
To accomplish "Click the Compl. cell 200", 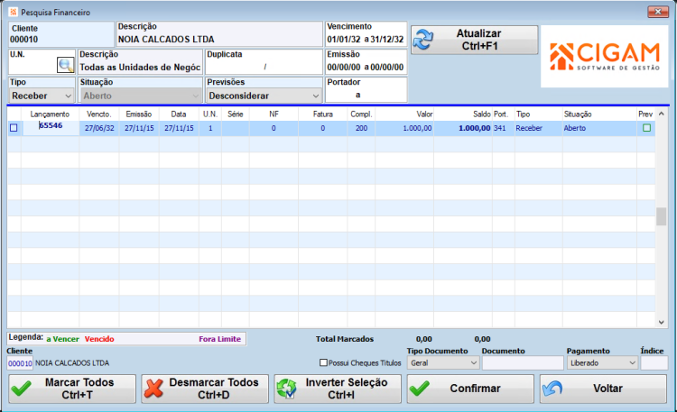I will tap(361, 128).
